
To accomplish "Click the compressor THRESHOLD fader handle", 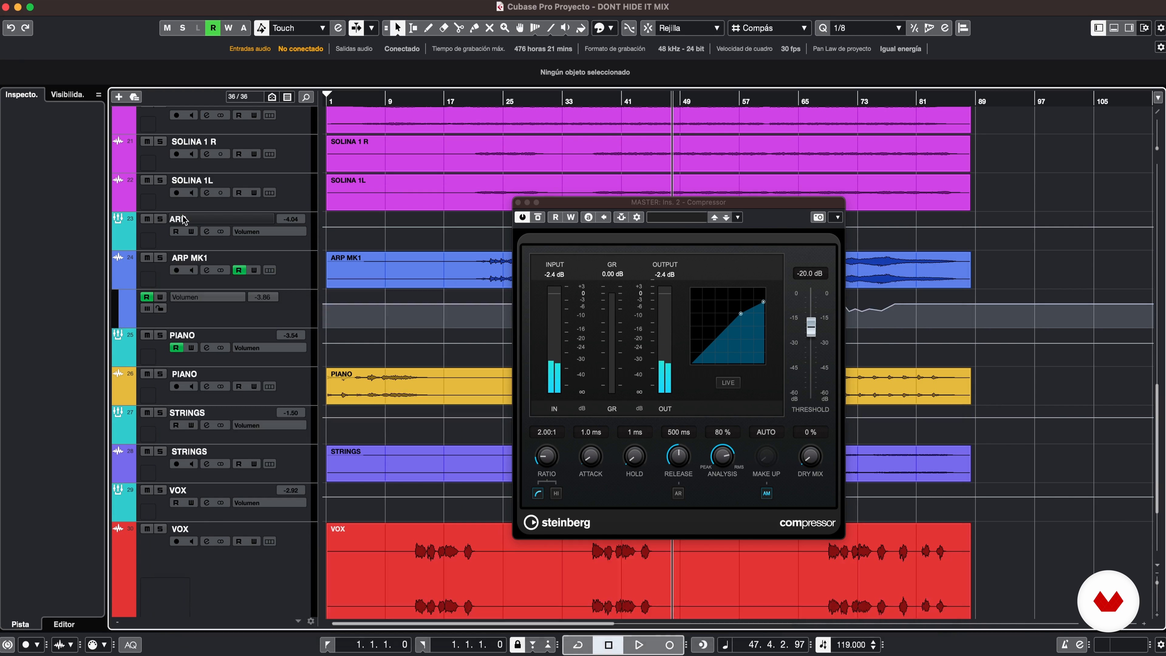I will (811, 326).
